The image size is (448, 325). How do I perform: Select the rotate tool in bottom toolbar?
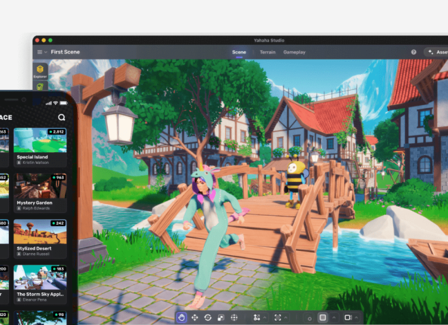[x=208, y=317]
